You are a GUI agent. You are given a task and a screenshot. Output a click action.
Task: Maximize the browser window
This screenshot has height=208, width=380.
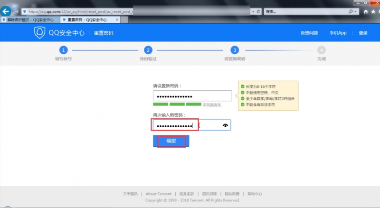click(366, 2)
